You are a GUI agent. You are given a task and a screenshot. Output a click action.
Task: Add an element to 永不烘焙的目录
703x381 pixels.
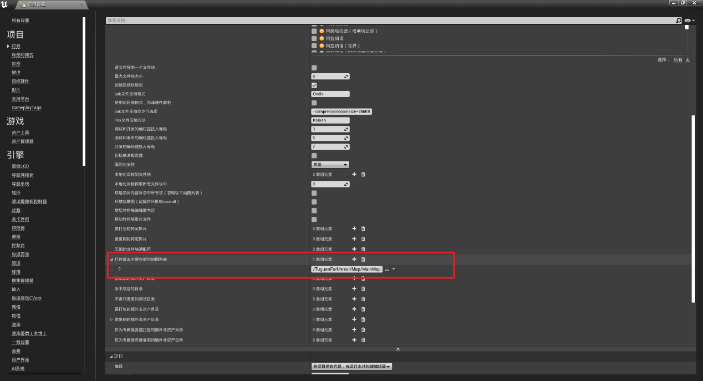point(354,289)
